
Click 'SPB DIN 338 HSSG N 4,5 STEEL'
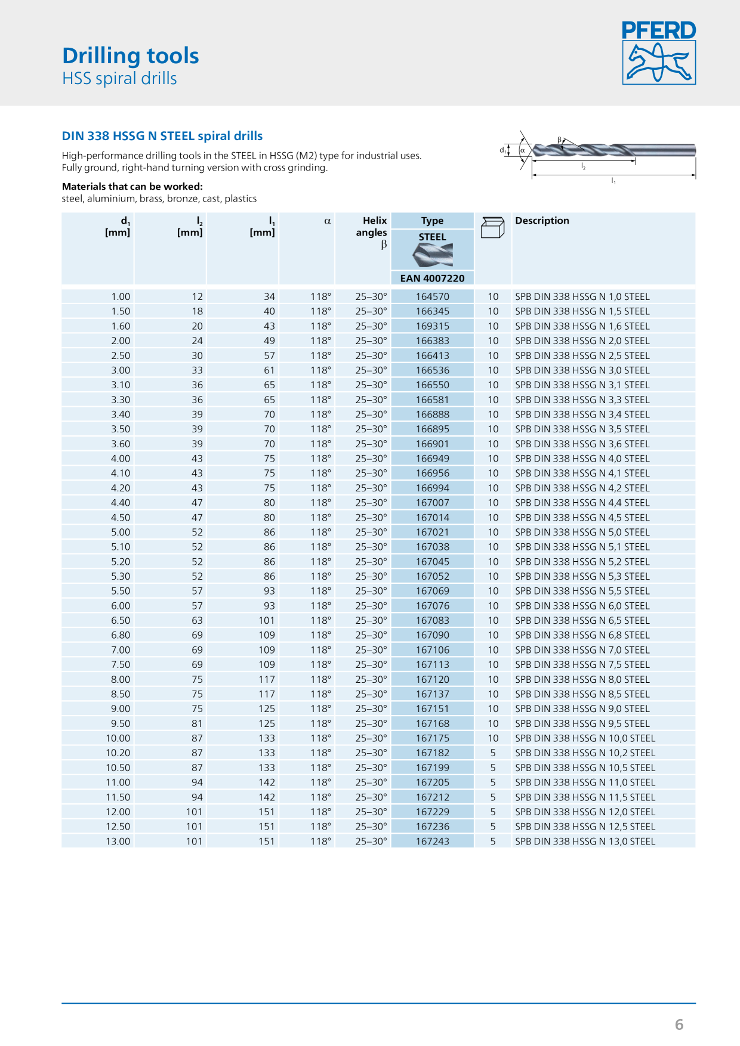click(582, 518)
